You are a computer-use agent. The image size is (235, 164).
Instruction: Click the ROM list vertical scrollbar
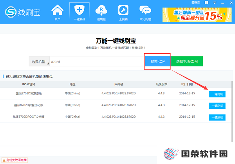tap(232, 112)
